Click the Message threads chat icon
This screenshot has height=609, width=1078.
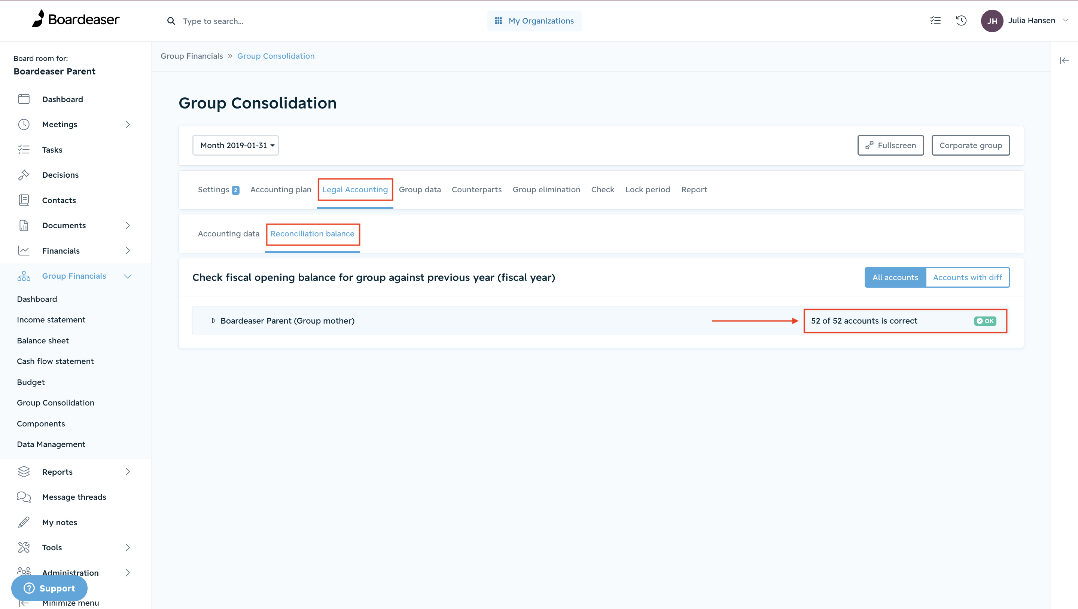point(24,497)
